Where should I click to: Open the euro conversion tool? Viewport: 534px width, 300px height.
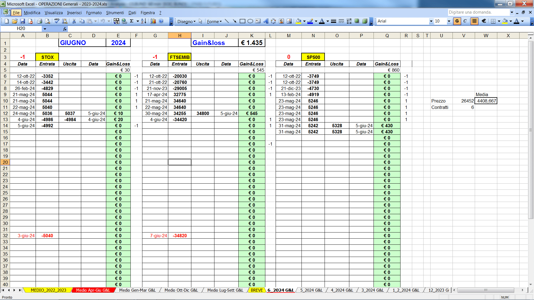click(117, 21)
